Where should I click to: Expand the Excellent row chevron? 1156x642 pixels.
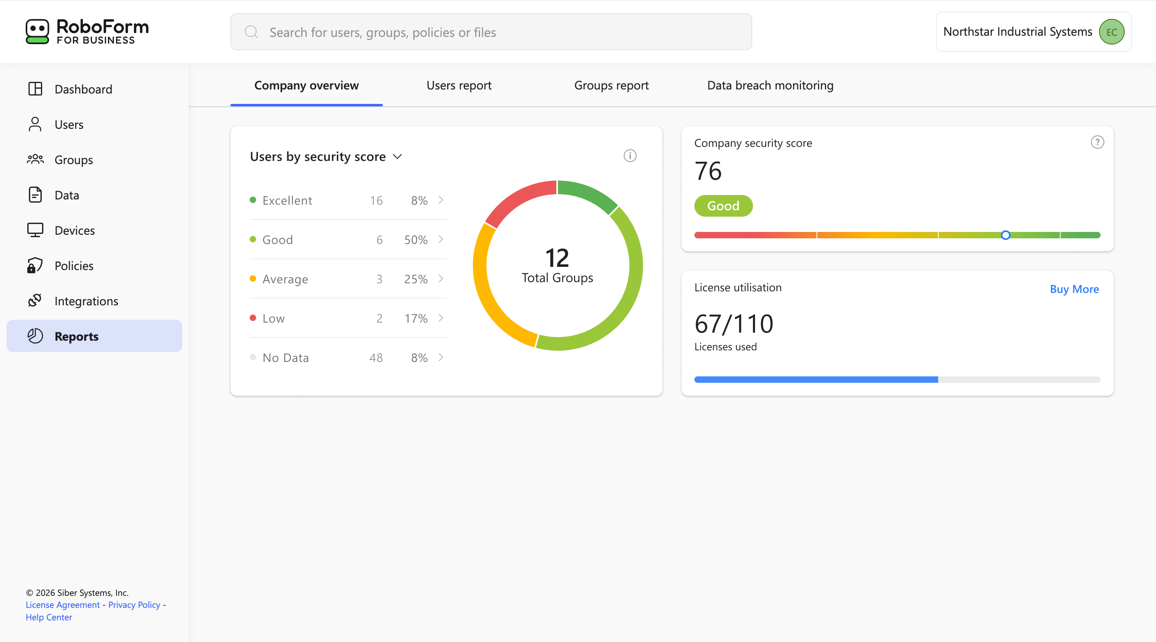coord(441,200)
